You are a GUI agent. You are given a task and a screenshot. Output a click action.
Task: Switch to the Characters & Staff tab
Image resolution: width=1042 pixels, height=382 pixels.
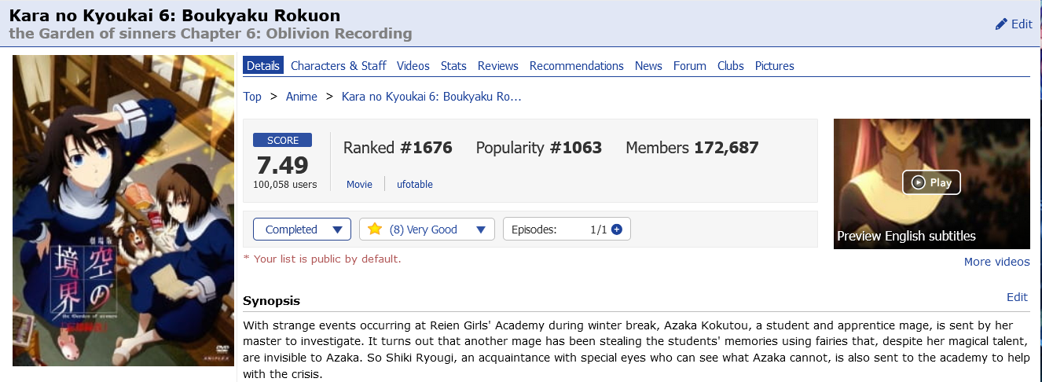pyautogui.click(x=338, y=66)
